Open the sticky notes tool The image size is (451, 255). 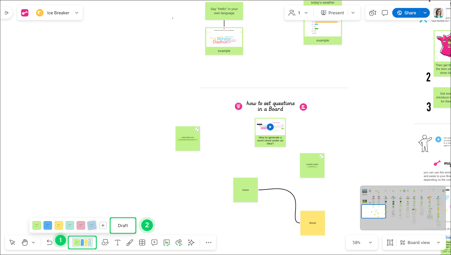pyautogui.click(x=82, y=243)
